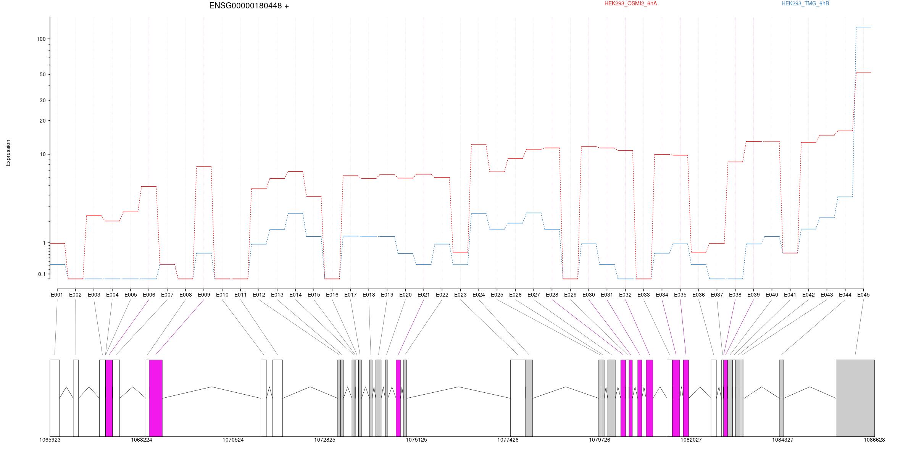Viewport: 916px width, 458px height.
Task: Select exon label E041
Action: (790, 295)
